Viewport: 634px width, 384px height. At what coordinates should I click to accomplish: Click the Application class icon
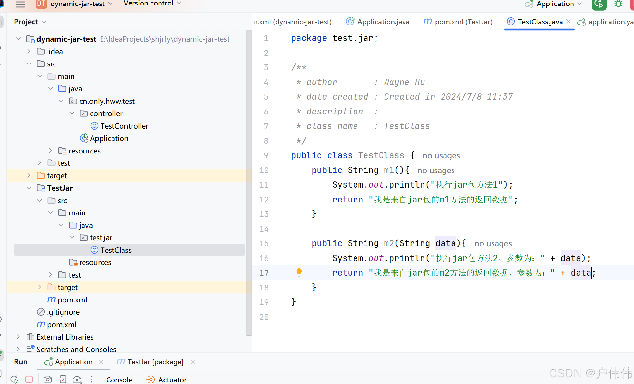tap(84, 139)
